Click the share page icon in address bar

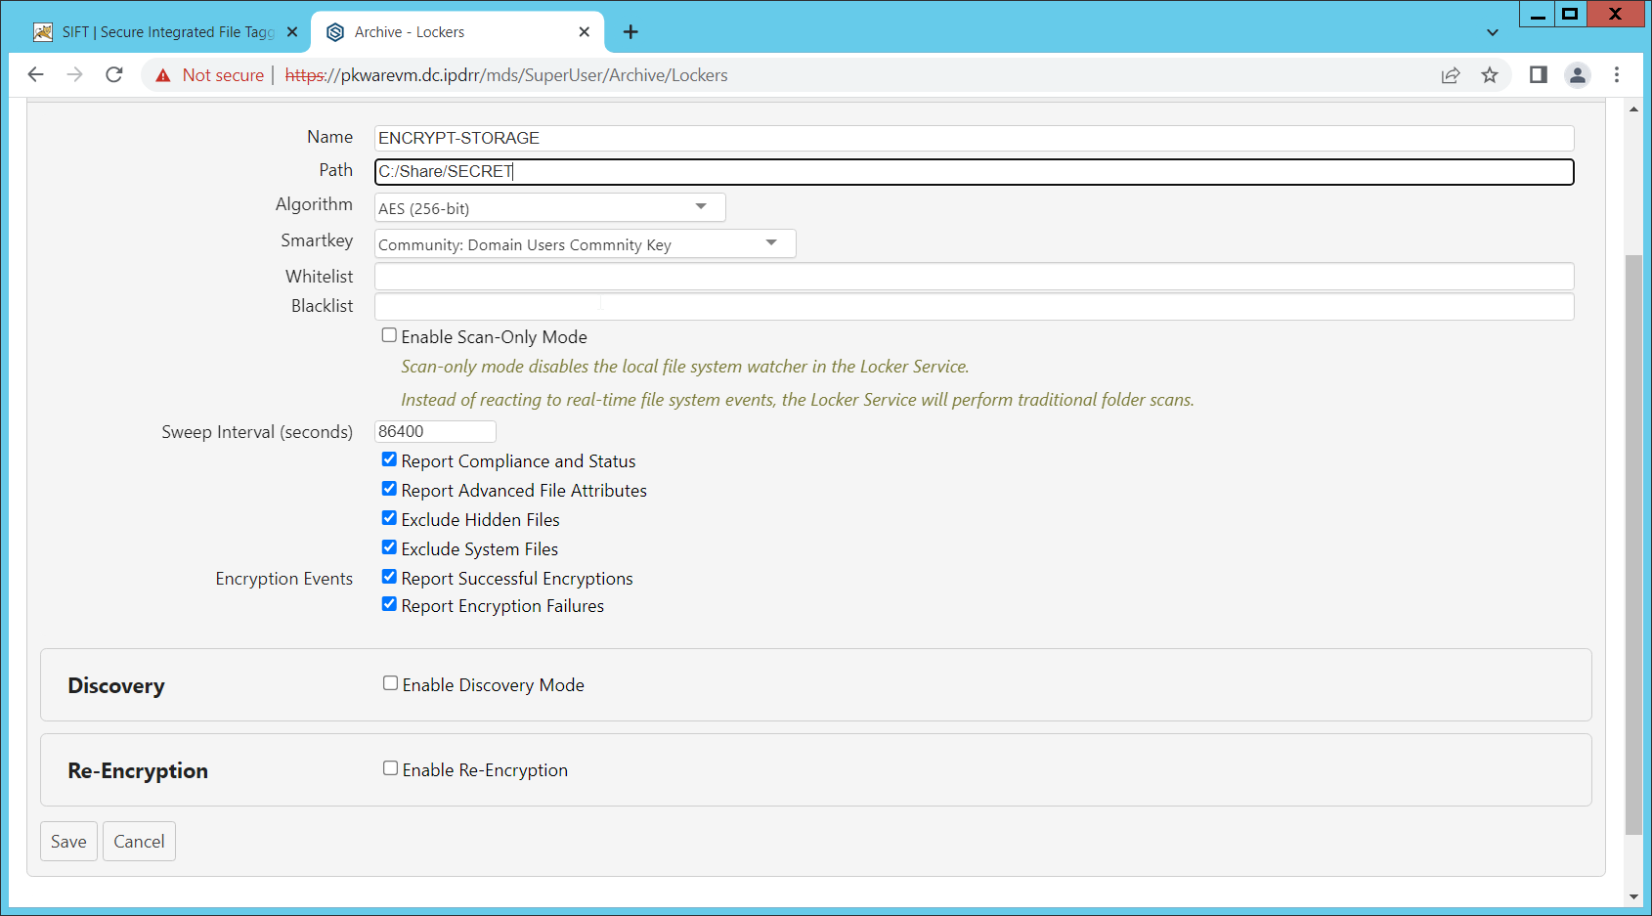click(x=1451, y=75)
